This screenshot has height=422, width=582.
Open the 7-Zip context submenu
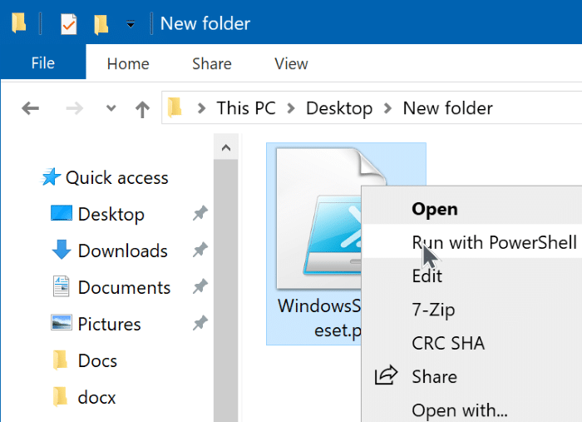point(433,310)
